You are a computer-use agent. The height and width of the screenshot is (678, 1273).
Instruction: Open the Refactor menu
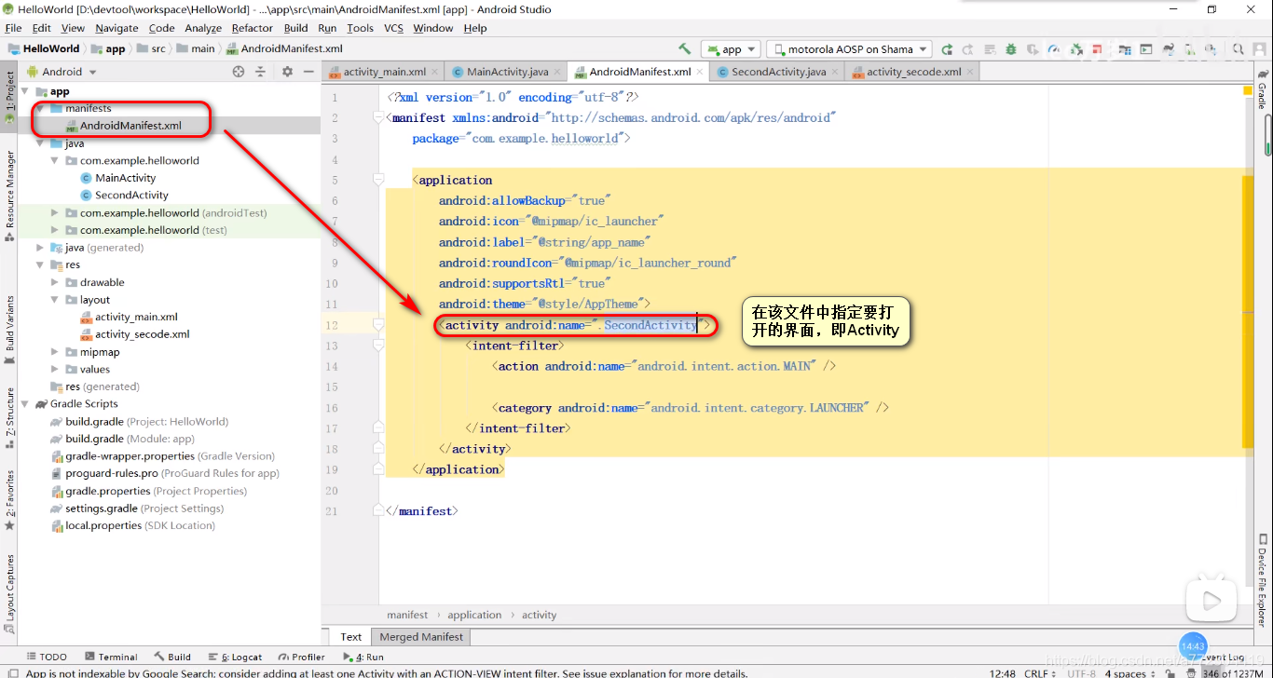click(252, 28)
